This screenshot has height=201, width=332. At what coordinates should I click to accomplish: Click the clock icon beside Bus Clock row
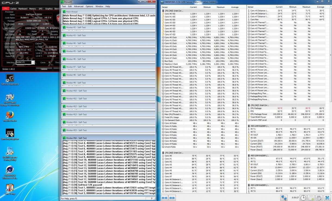click(x=163, y=61)
